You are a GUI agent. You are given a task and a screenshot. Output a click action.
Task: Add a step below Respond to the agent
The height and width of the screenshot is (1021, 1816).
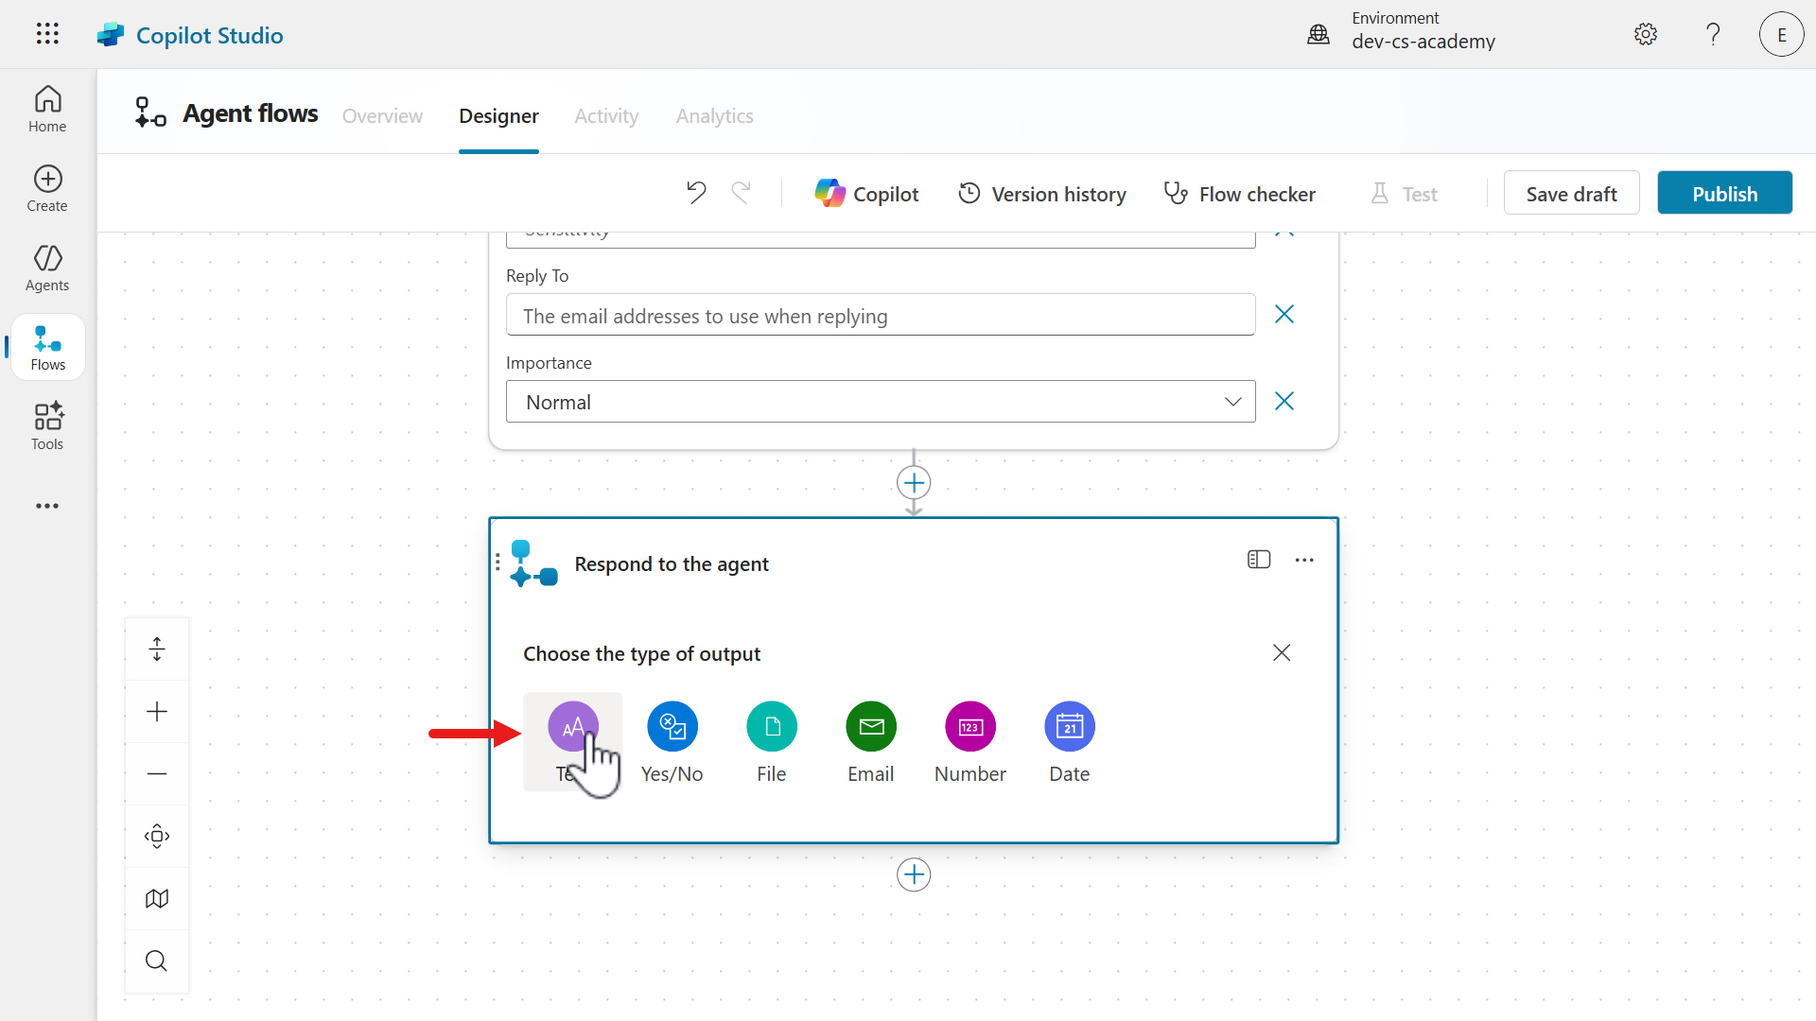tap(913, 874)
